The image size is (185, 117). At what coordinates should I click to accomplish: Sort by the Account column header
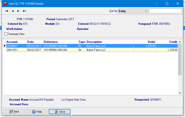tap(16, 42)
